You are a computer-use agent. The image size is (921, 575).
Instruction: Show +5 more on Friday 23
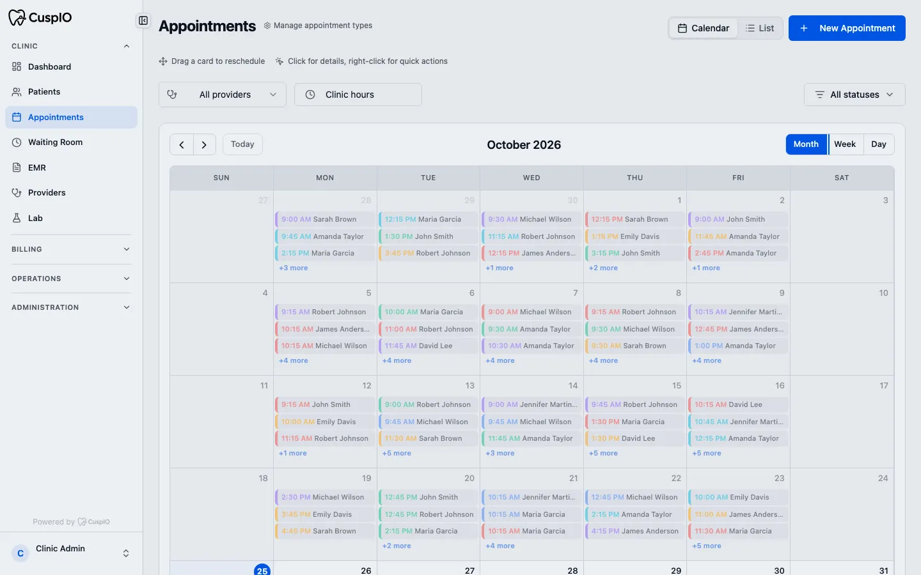707,546
